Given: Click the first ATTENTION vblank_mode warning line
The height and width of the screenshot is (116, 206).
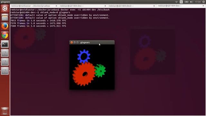Looking at the screenshot, I should (x=60, y=15).
